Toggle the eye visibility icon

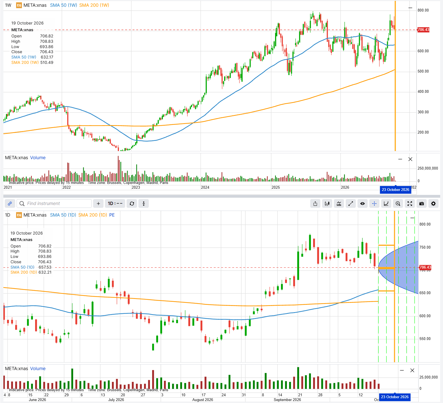(363, 204)
